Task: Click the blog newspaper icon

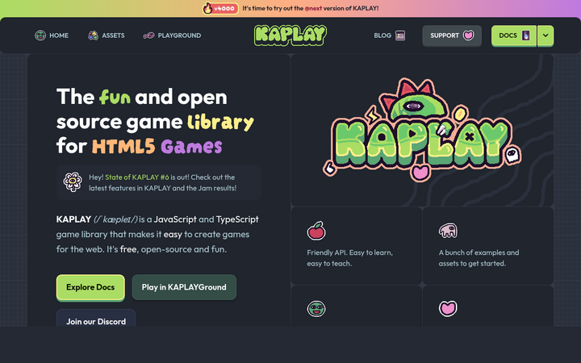Action: coord(400,35)
